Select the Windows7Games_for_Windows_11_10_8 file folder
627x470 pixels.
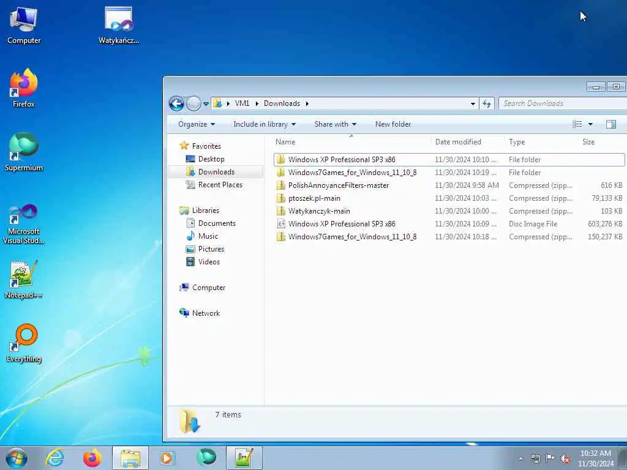(x=449, y=172)
